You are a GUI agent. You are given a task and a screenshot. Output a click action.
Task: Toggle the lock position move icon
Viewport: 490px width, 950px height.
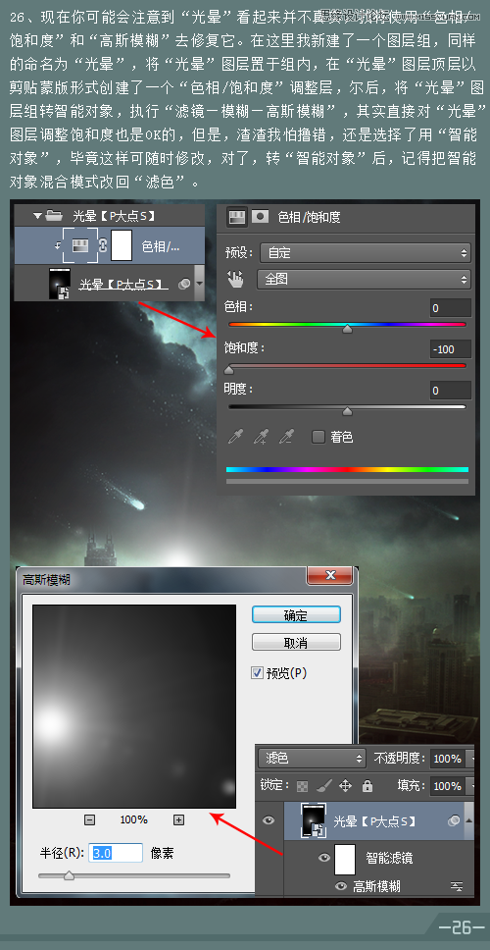click(x=345, y=786)
